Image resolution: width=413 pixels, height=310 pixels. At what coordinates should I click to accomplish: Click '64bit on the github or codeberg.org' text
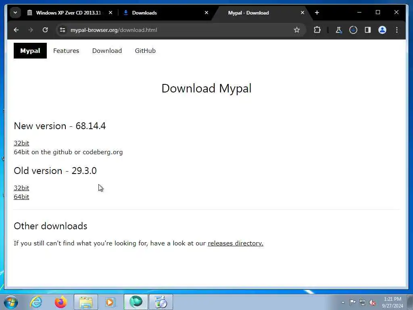[68, 152]
